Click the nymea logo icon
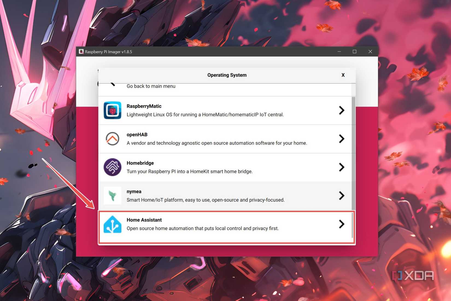Screen dimensions: 451x301 [x=112, y=196]
